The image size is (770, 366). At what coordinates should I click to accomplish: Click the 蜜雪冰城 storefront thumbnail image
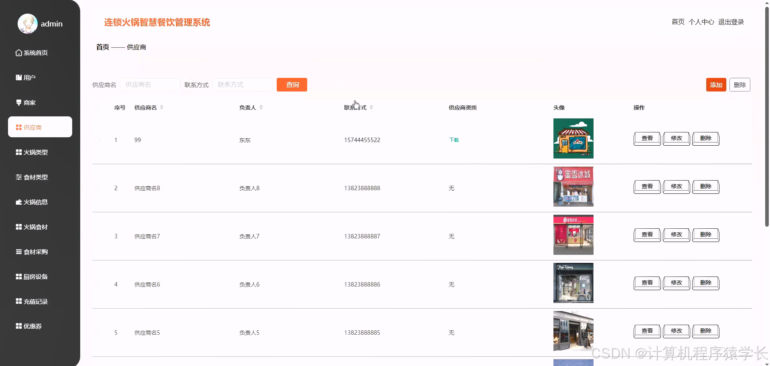pyautogui.click(x=573, y=186)
